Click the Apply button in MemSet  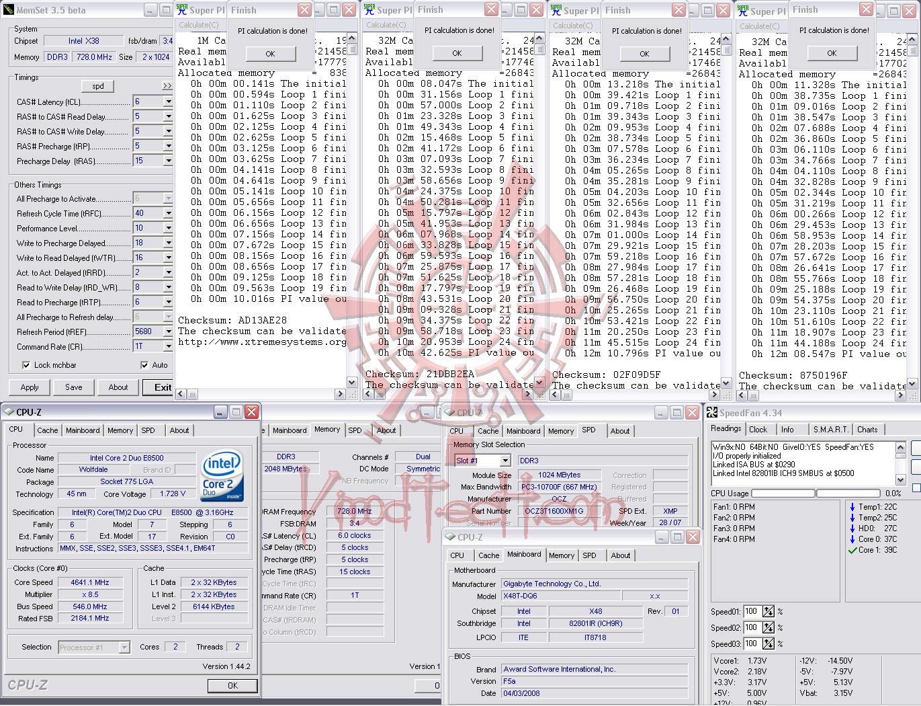coord(30,387)
